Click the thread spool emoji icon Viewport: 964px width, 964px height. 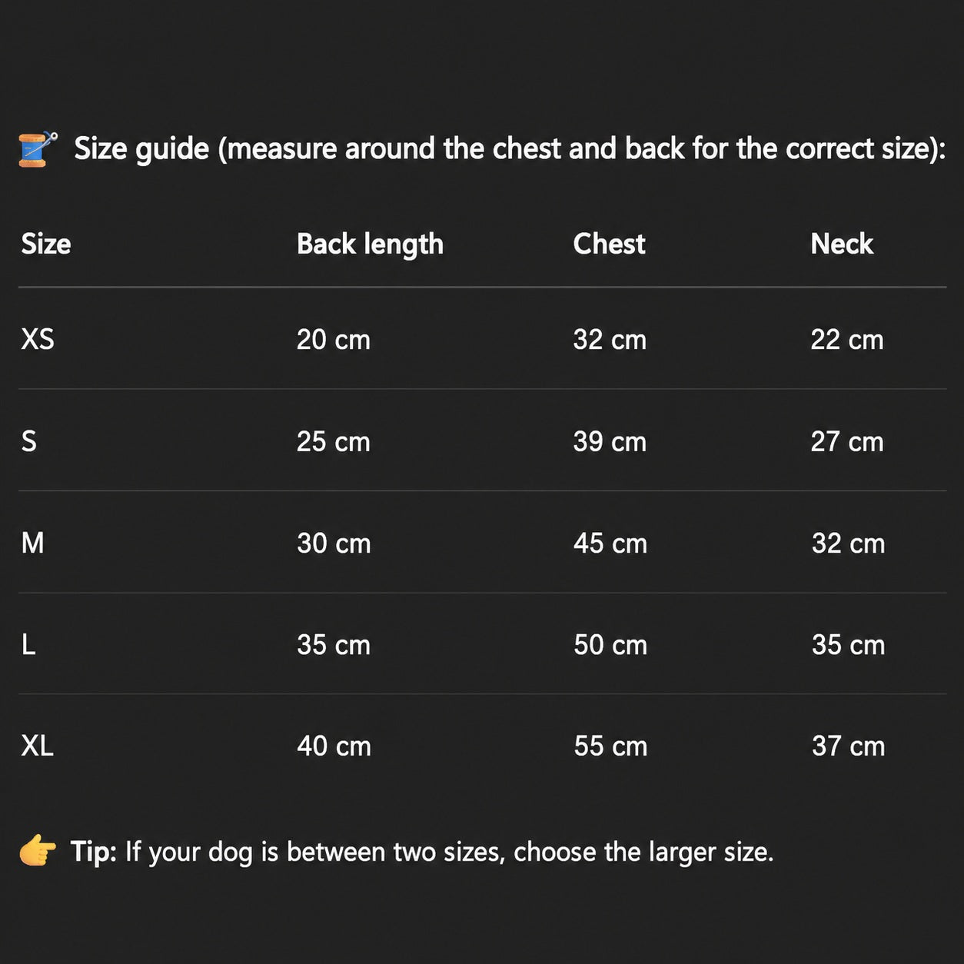[38, 148]
